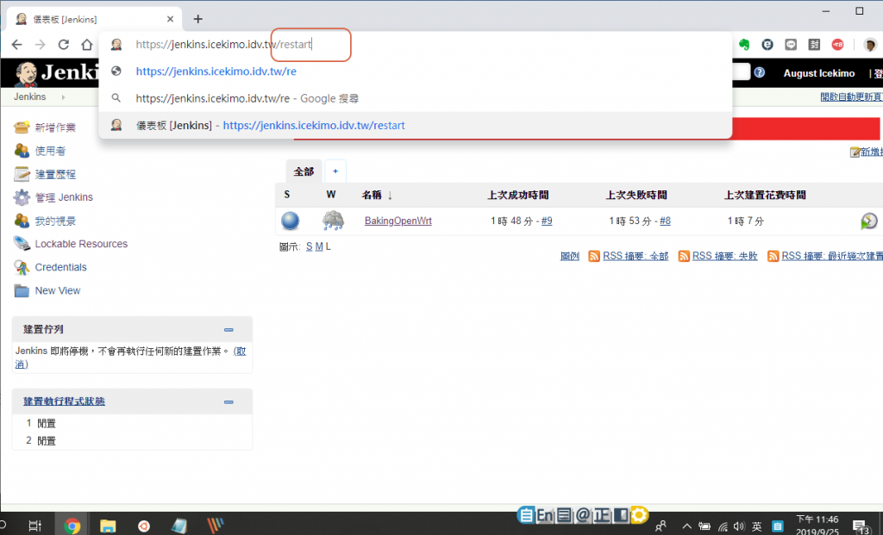Open the BakingOpenWrt job
Viewport: 883px width, 535px height.
(x=398, y=221)
